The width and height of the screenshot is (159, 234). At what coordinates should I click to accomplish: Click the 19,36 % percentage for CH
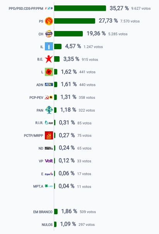pos(96,33)
